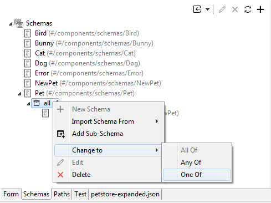Click the plus add icon in toolbar
This screenshot has width=271, height=203.
coord(260,9)
